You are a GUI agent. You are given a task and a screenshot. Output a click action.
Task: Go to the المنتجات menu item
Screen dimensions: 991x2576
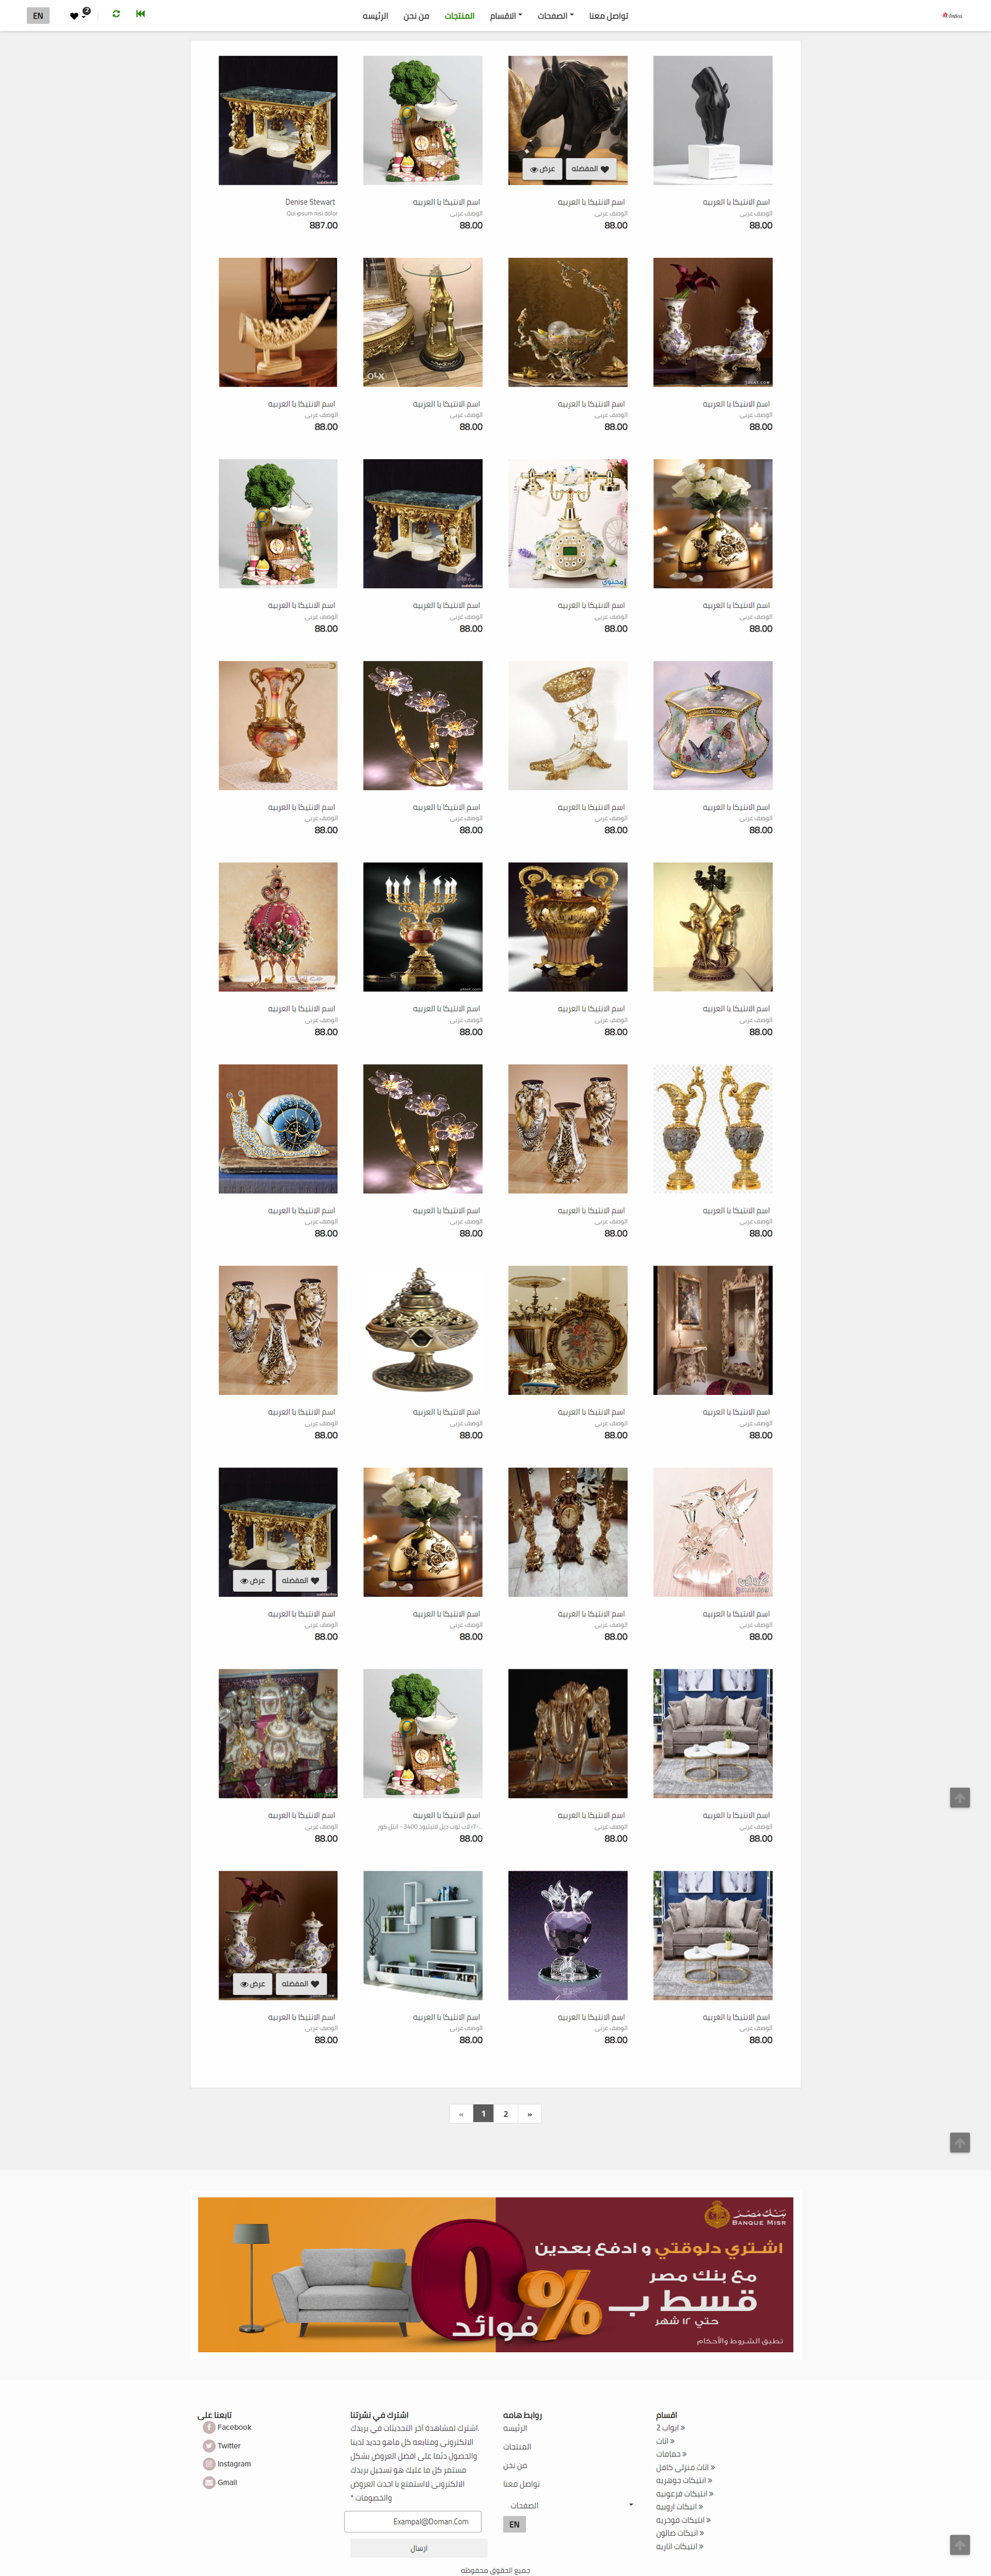[x=460, y=16]
